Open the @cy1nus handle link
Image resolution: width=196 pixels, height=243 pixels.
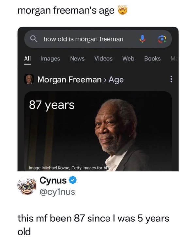[57, 192]
